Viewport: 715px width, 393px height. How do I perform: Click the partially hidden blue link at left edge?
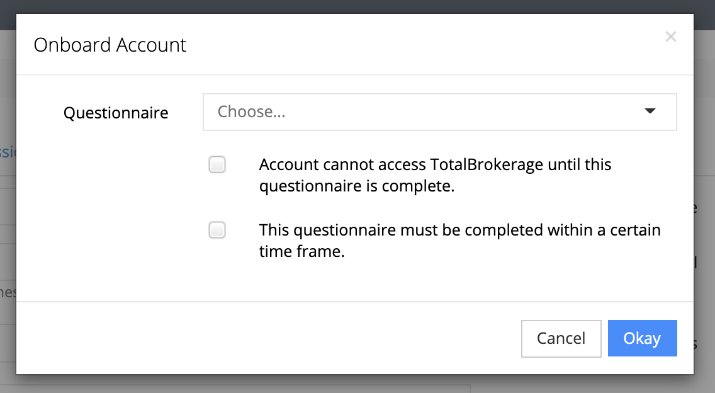tap(8, 152)
